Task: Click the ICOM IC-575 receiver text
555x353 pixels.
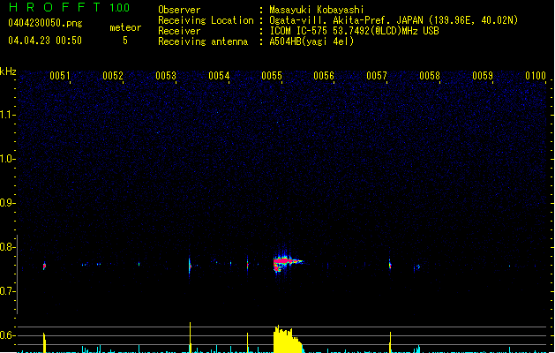Action: [x=354, y=31]
